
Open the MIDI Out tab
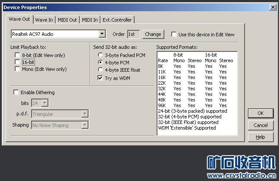tap(67, 20)
